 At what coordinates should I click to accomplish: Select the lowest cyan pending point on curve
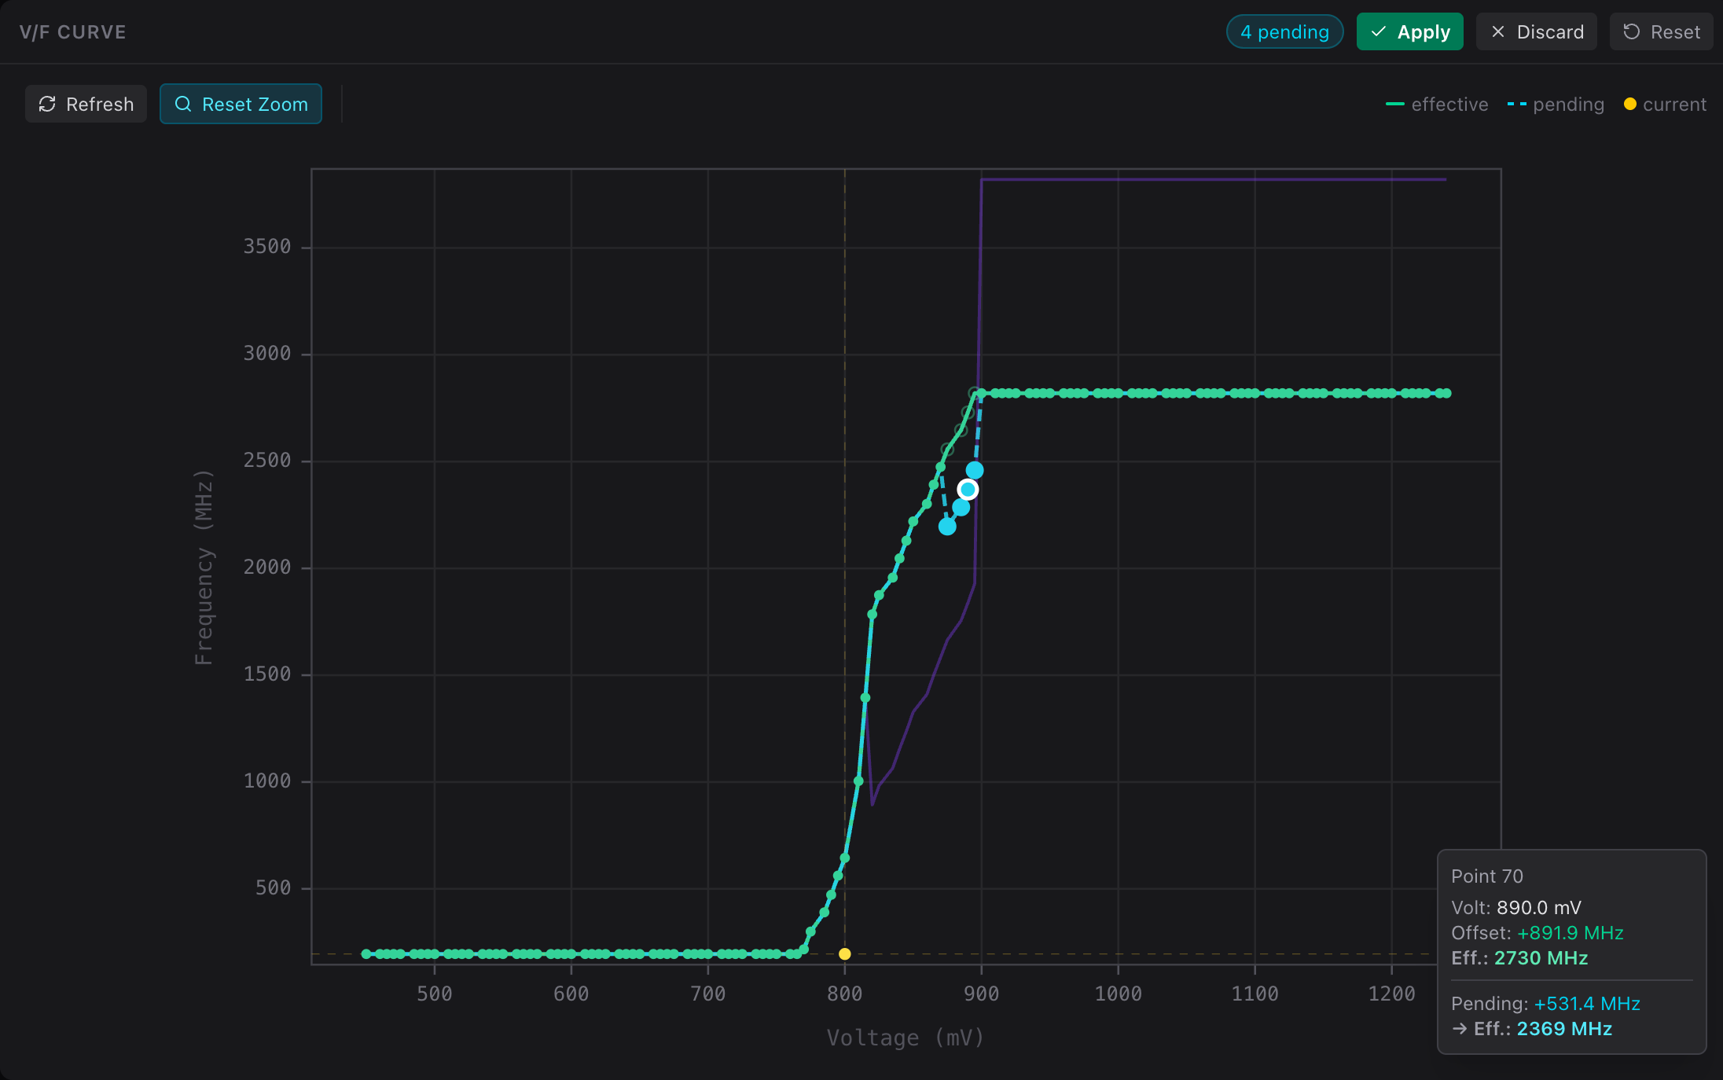click(x=947, y=527)
